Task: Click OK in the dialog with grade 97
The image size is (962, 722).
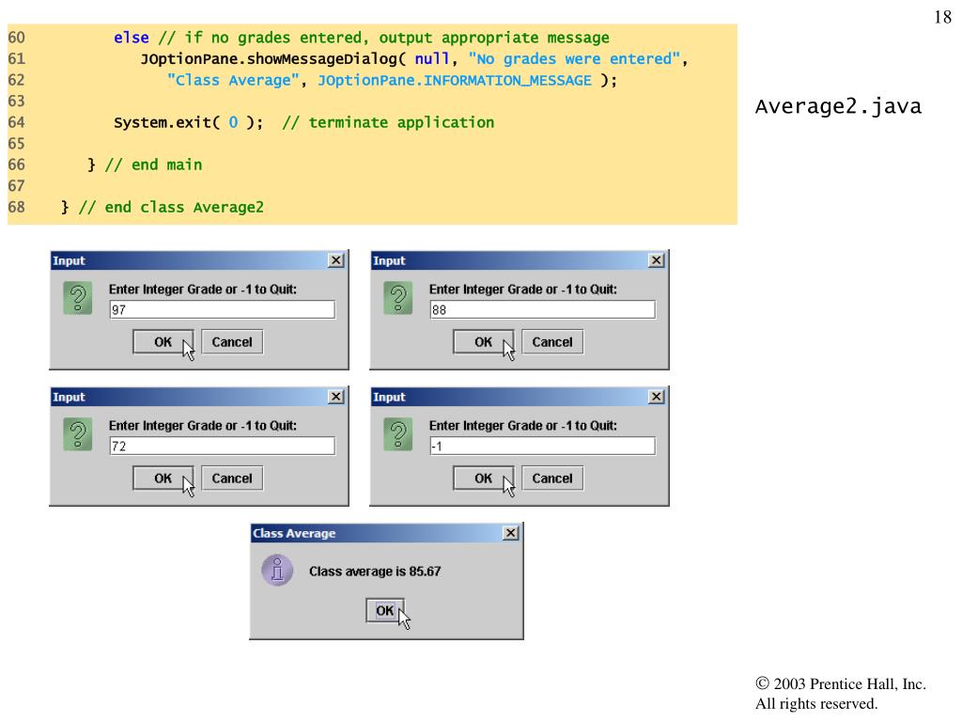Action: click(163, 342)
